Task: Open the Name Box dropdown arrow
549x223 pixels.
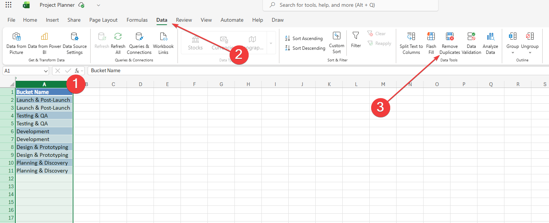Action: 46,71
